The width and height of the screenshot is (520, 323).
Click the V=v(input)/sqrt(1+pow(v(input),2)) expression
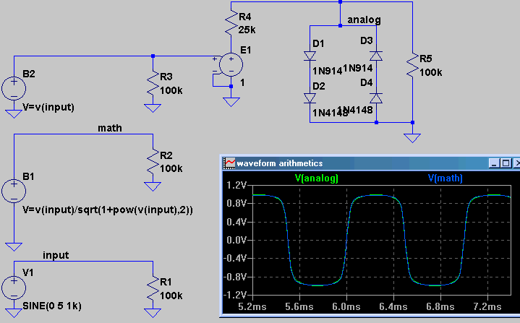pyautogui.click(x=108, y=210)
